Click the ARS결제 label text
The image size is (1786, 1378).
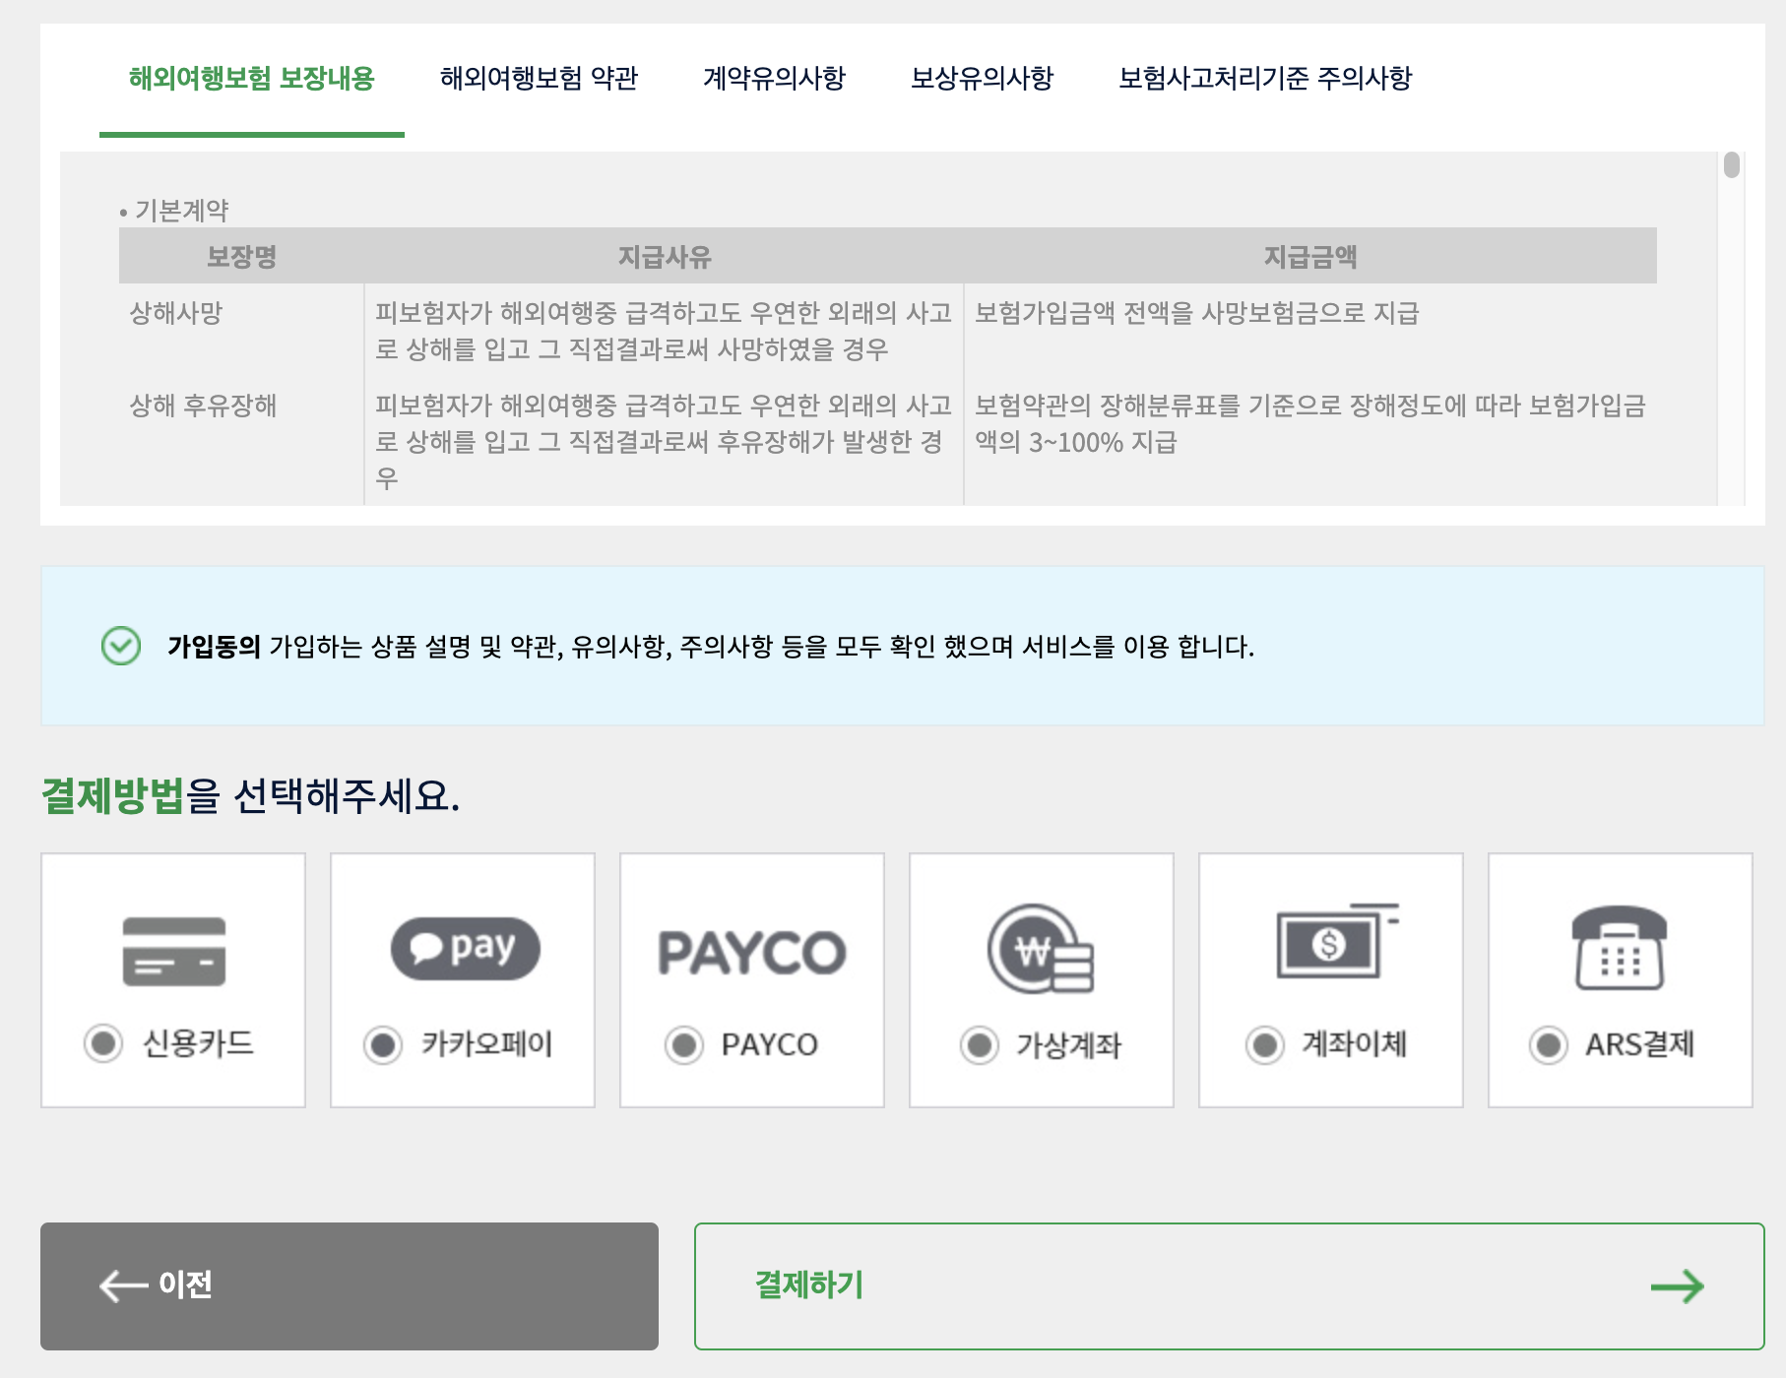click(1640, 1043)
